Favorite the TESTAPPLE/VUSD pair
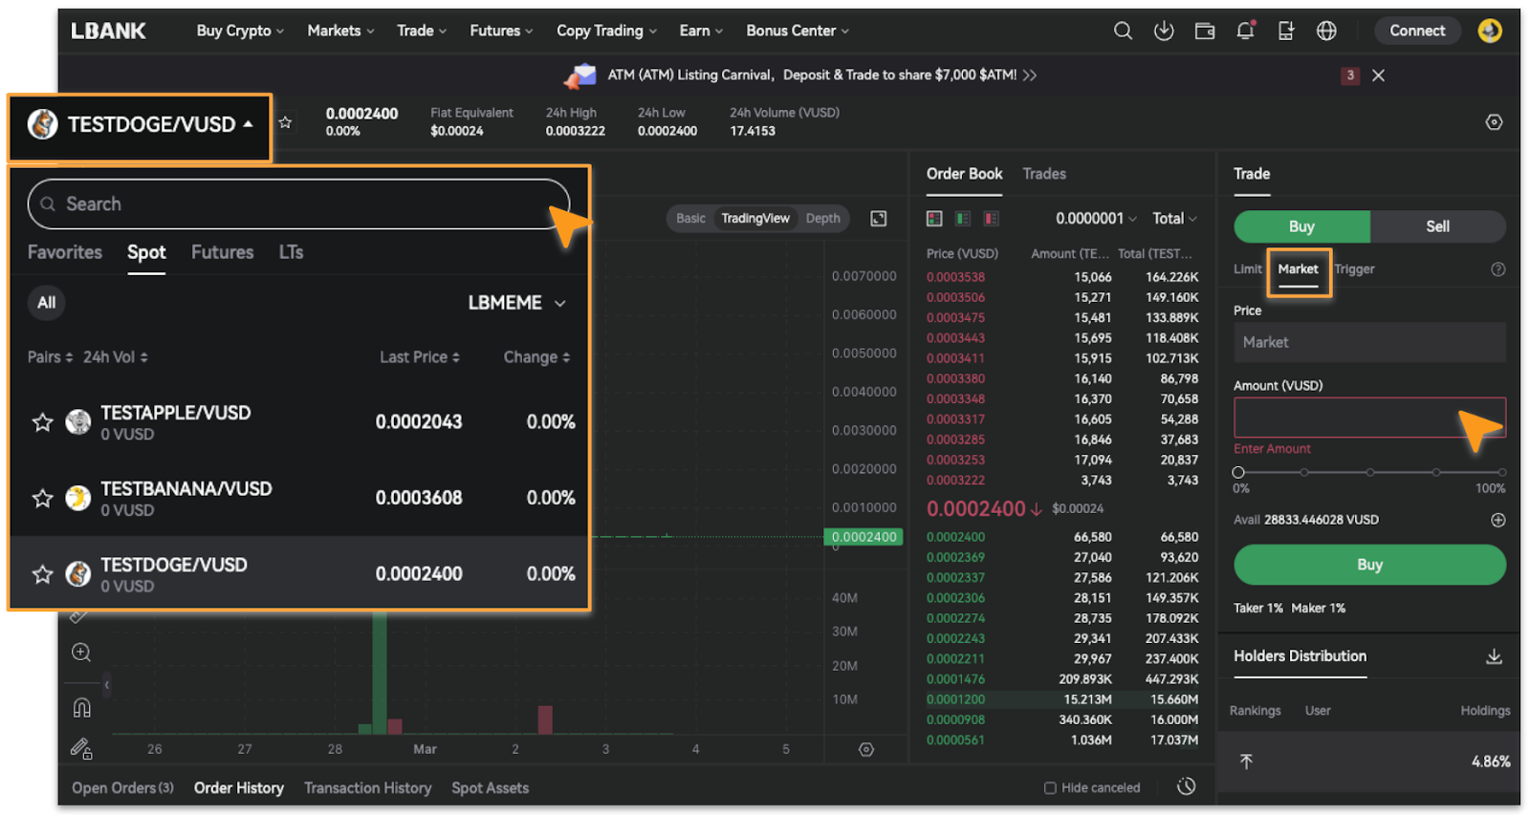 tap(42, 422)
